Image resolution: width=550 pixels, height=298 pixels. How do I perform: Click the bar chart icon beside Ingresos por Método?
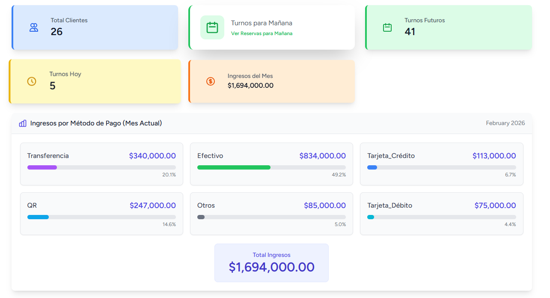[x=23, y=123]
